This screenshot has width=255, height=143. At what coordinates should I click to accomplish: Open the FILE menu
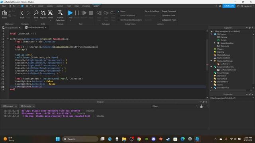pos(4,6)
